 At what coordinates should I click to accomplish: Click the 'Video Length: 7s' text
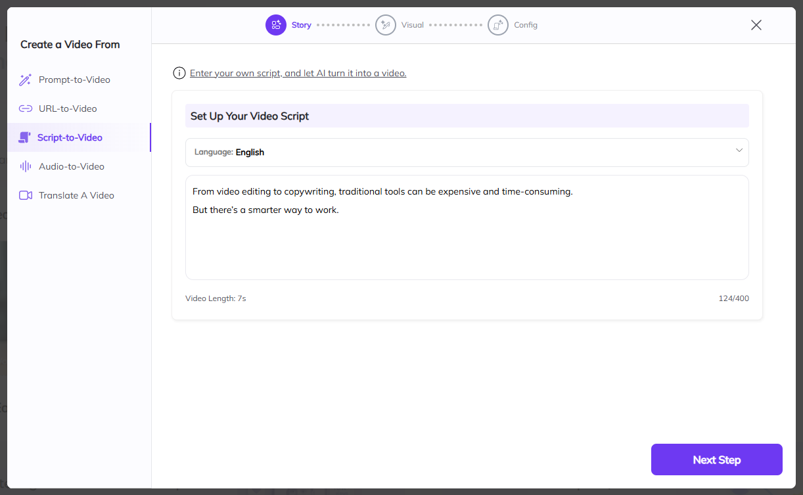(216, 298)
